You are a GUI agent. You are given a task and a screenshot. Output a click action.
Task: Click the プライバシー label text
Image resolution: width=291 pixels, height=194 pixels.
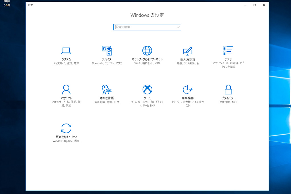pos(228,98)
